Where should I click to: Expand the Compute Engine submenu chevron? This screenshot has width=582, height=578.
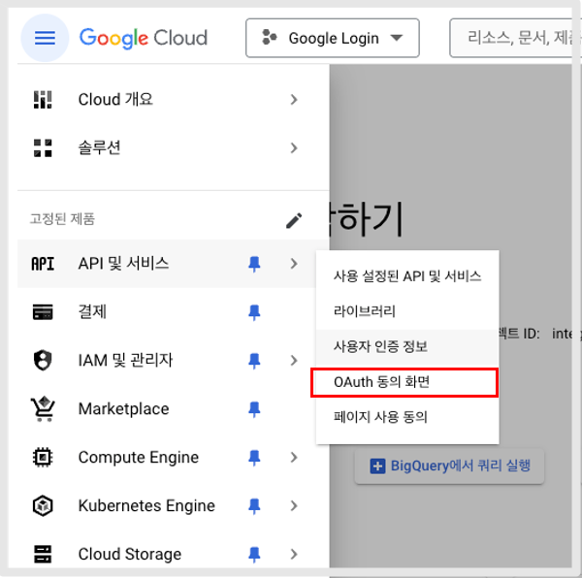[x=294, y=457]
